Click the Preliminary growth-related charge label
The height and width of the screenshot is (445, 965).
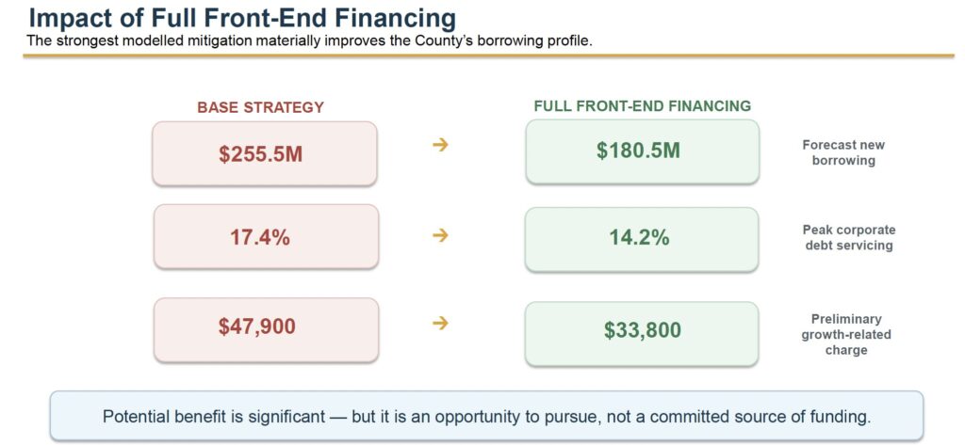(846, 335)
